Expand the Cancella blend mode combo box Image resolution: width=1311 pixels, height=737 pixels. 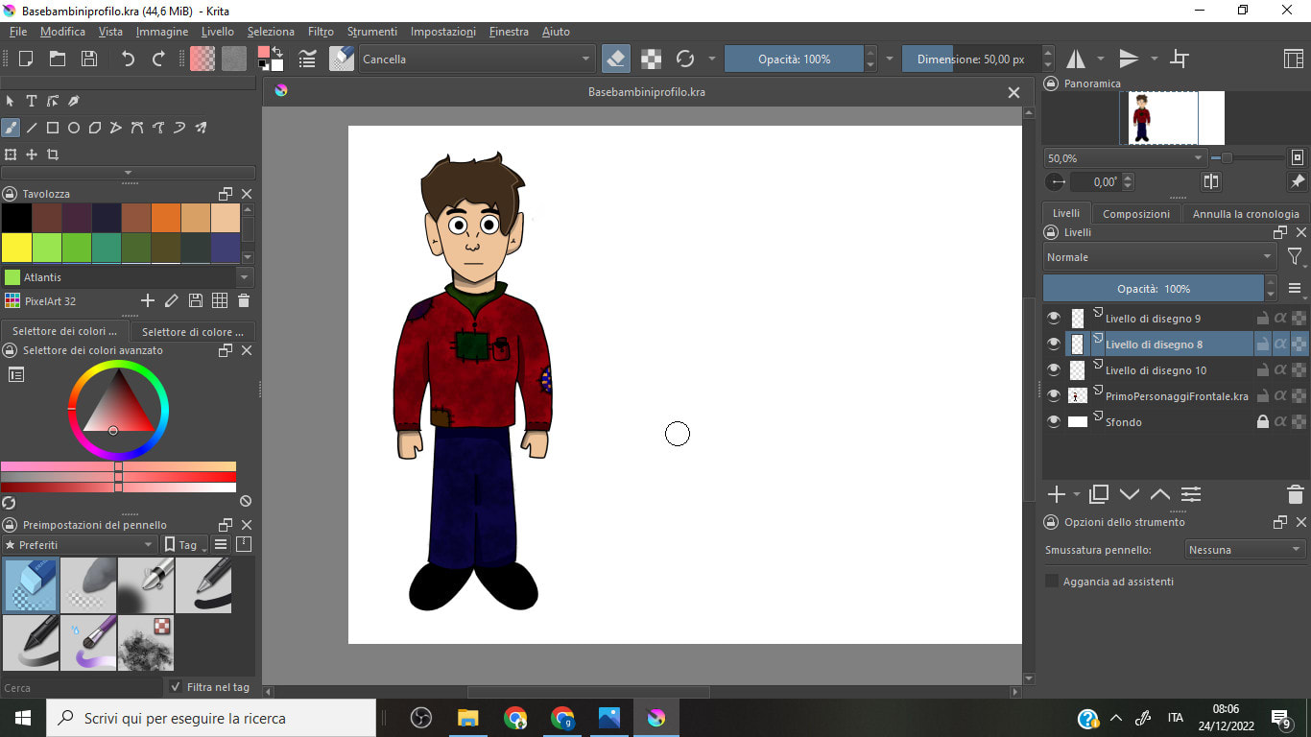click(476, 59)
